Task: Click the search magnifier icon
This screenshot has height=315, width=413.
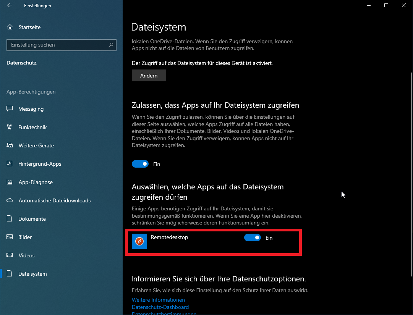Action: (x=111, y=45)
